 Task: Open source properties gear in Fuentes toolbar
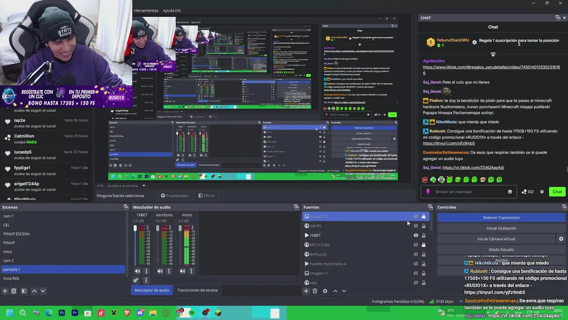(325, 291)
